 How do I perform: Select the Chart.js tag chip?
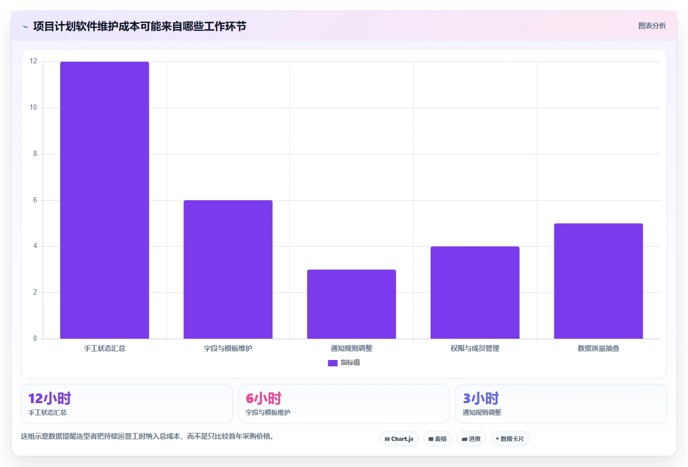coord(399,439)
